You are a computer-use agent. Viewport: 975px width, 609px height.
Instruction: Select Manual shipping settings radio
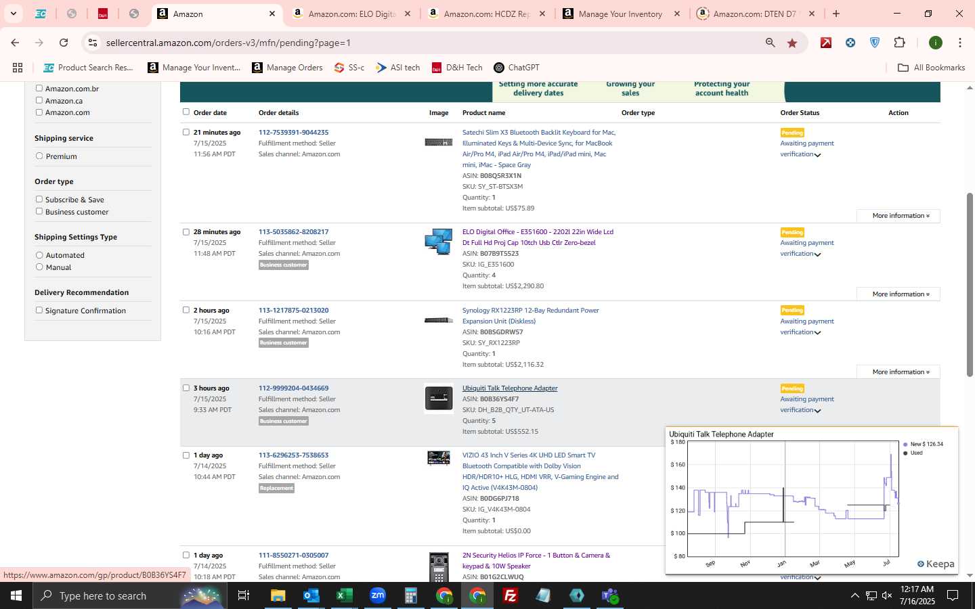point(39,267)
